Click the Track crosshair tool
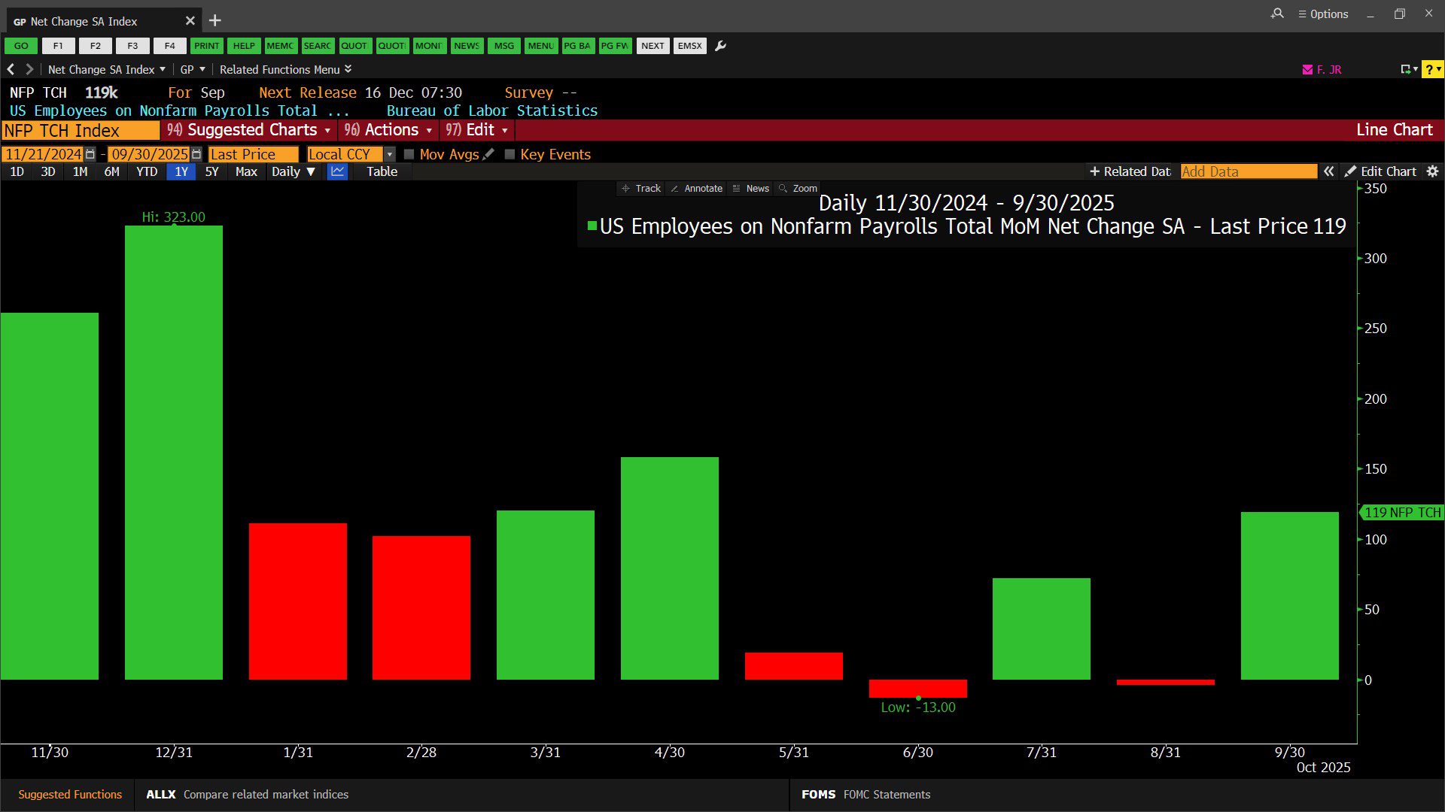This screenshot has height=812, width=1445. 641,189
